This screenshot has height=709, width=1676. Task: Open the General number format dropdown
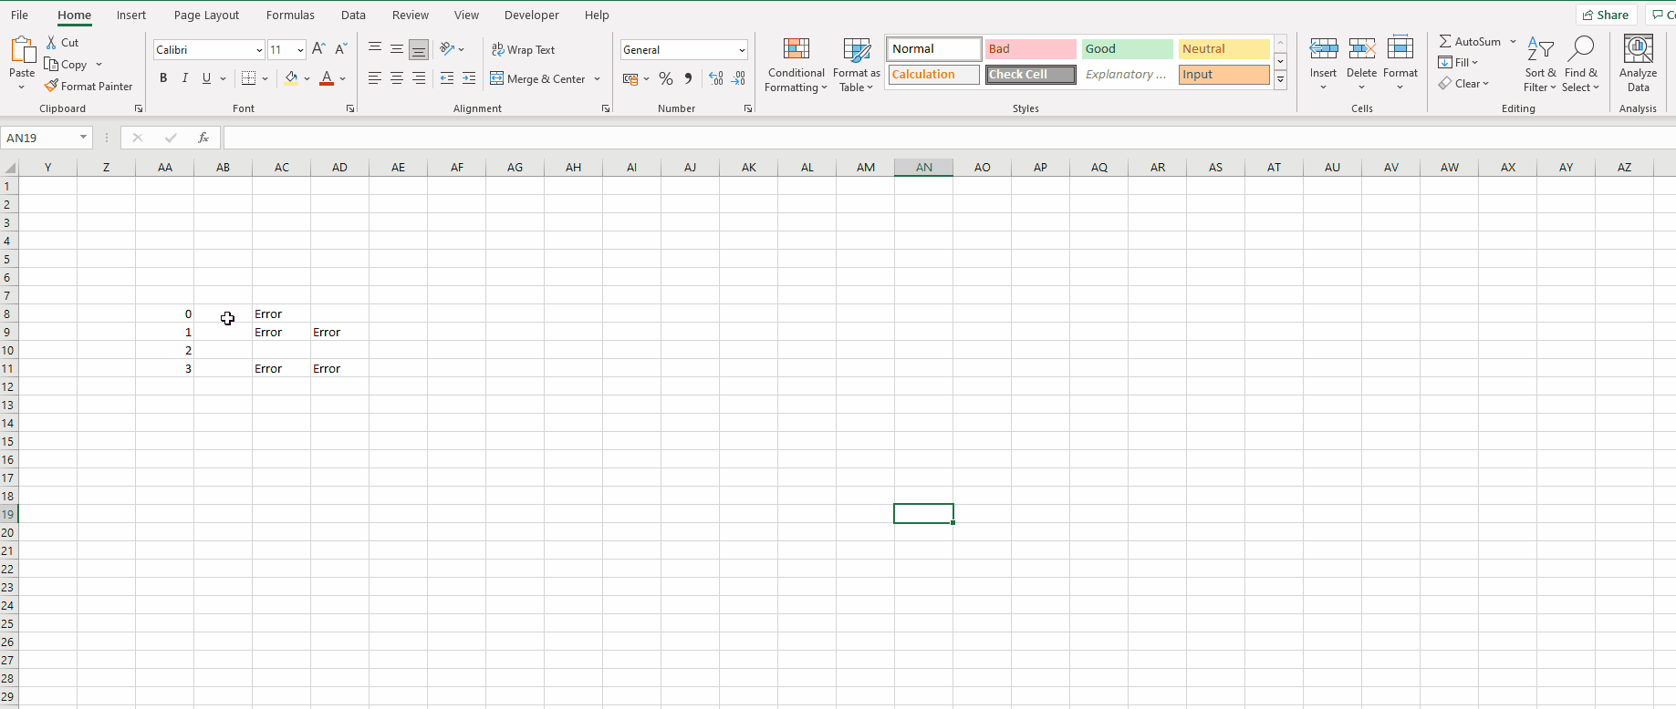(742, 50)
